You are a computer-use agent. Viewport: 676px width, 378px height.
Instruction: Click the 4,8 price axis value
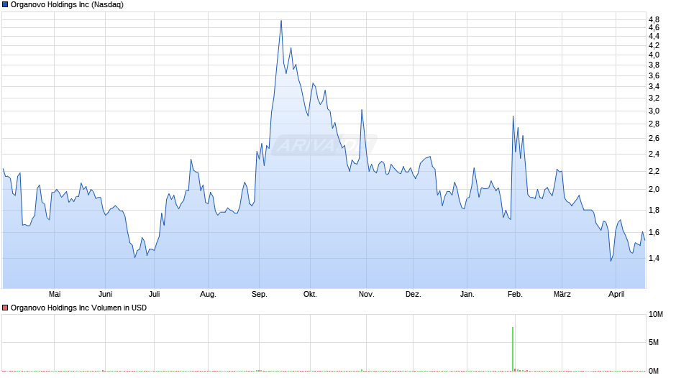pos(654,19)
